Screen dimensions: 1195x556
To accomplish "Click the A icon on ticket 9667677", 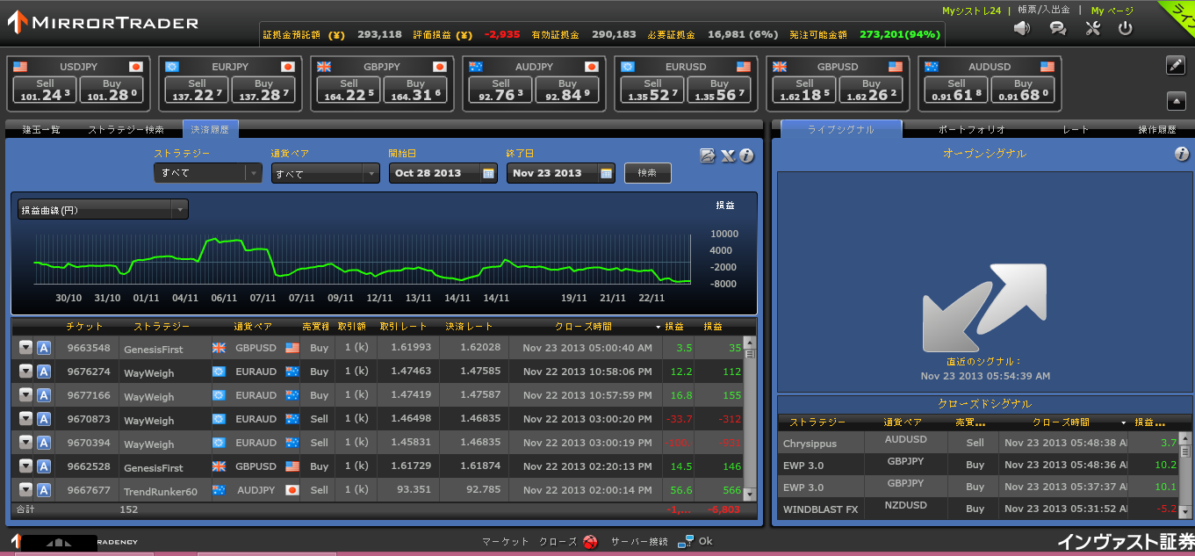I will click(44, 490).
